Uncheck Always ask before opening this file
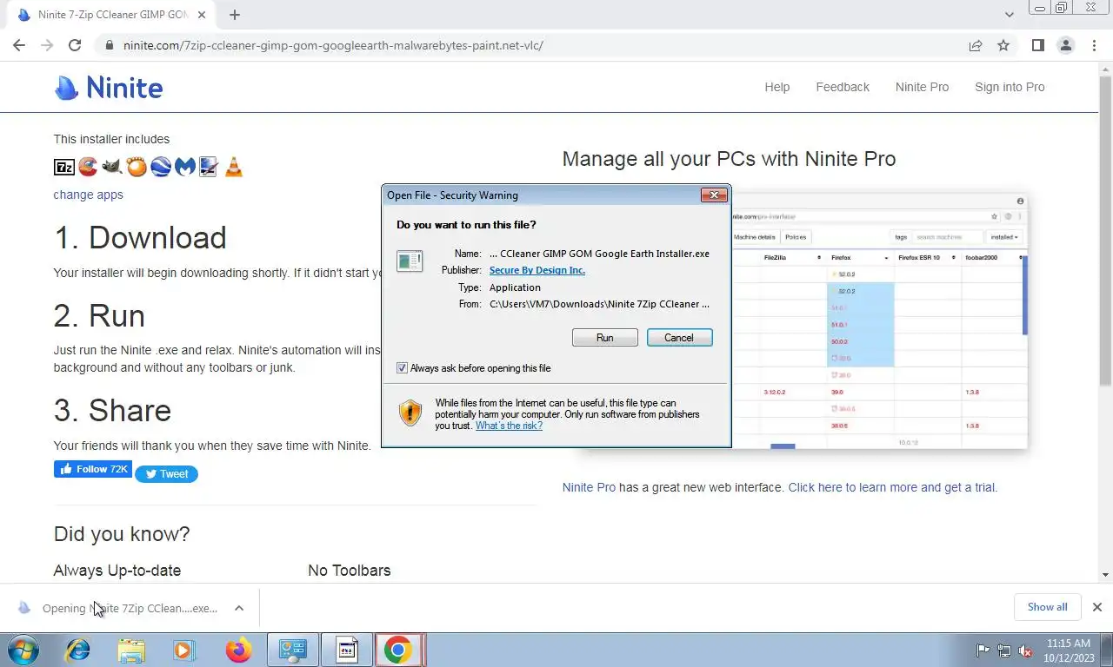This screenshot has height=667, width=1113. pyautogui.click(x=402, y=368)
